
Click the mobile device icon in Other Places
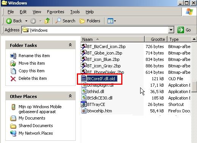(13, 107)
